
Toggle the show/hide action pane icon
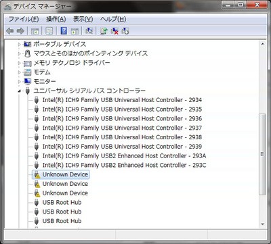(x=75, y=31)
